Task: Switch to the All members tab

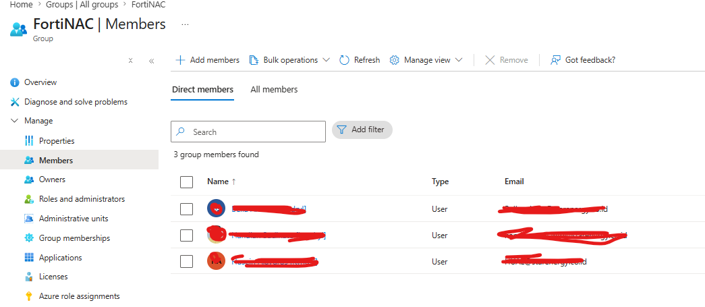Action: click(x=274, y=90)
